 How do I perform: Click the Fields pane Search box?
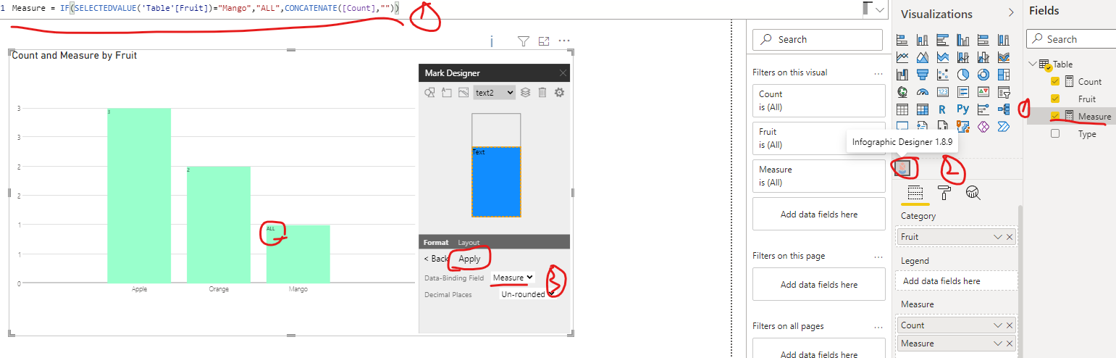point(1071,39)
